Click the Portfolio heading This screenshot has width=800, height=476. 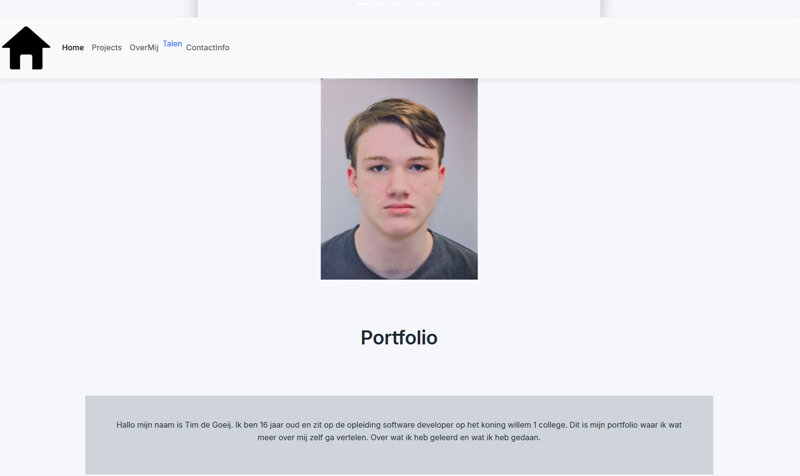tap(399, 338)
